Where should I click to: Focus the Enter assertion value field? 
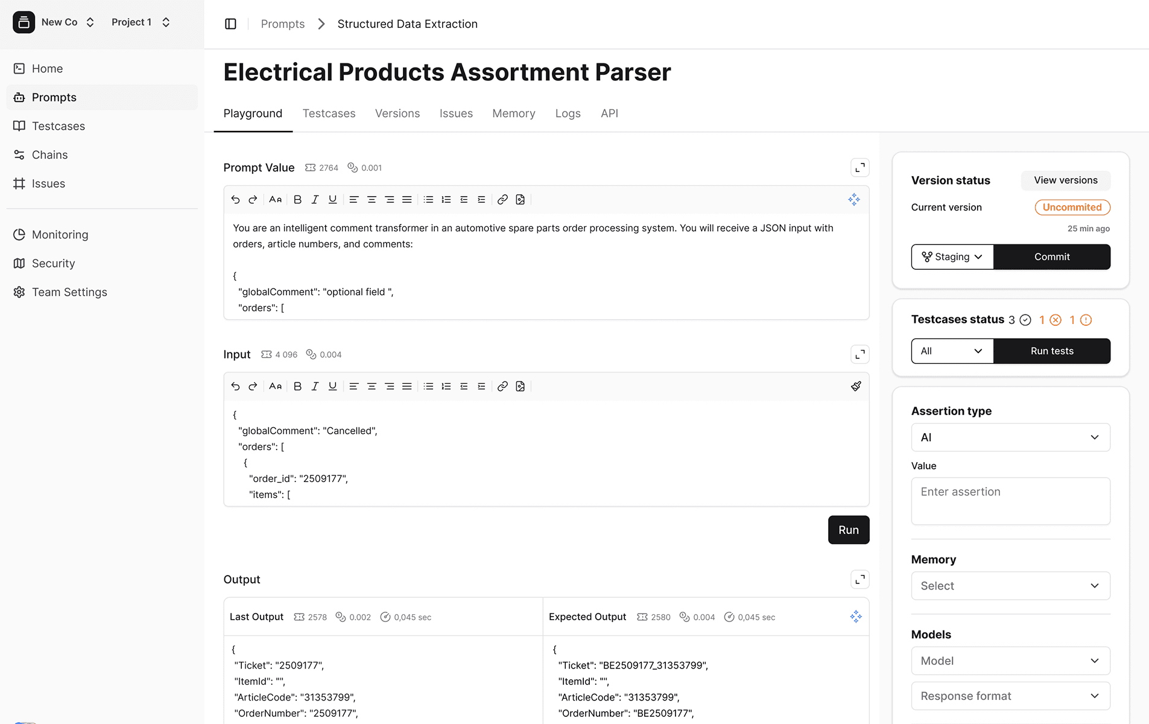1010,501
